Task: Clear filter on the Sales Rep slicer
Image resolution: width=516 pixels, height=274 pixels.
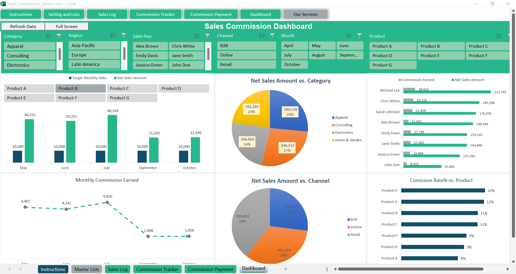Action: pos(208,36)
